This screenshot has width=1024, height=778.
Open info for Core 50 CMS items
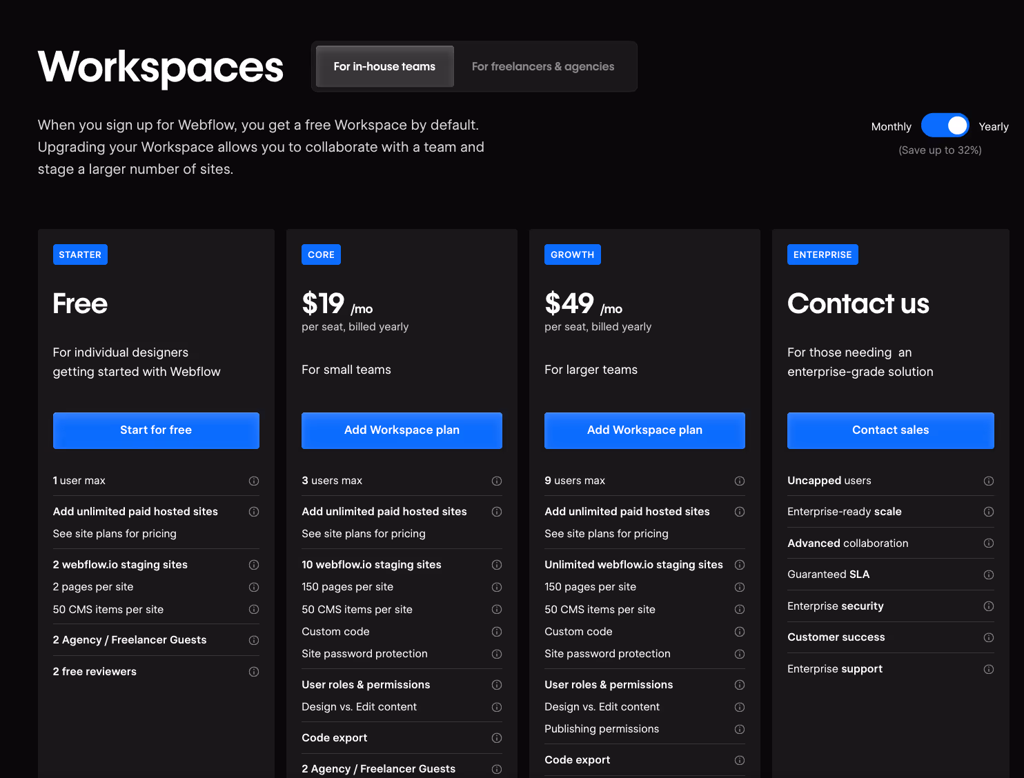497,610
